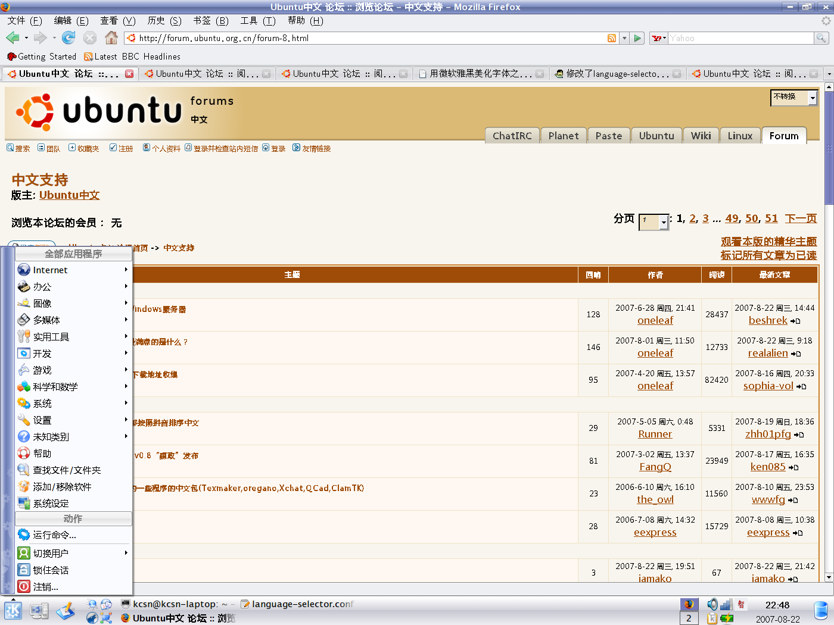The width and height of the screenshot is (834, 625).
Task: Expand the 切换用户 submenu in K menu
Action: tap(73, 553)
